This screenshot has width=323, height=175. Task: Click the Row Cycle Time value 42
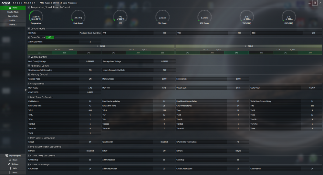click(90, 106)
